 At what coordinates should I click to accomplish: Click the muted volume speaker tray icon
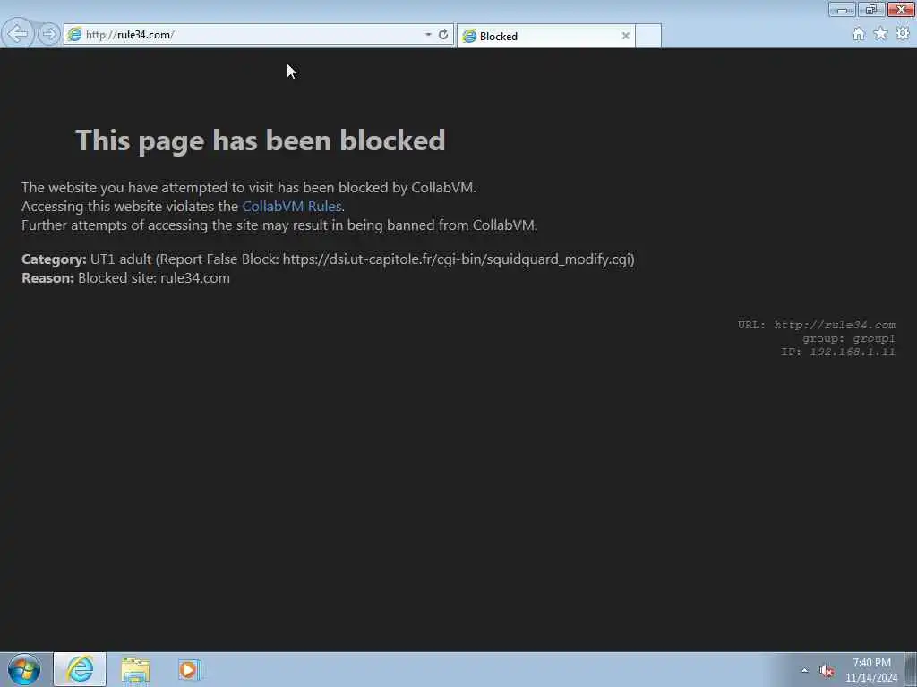click(x=827, y=671)
